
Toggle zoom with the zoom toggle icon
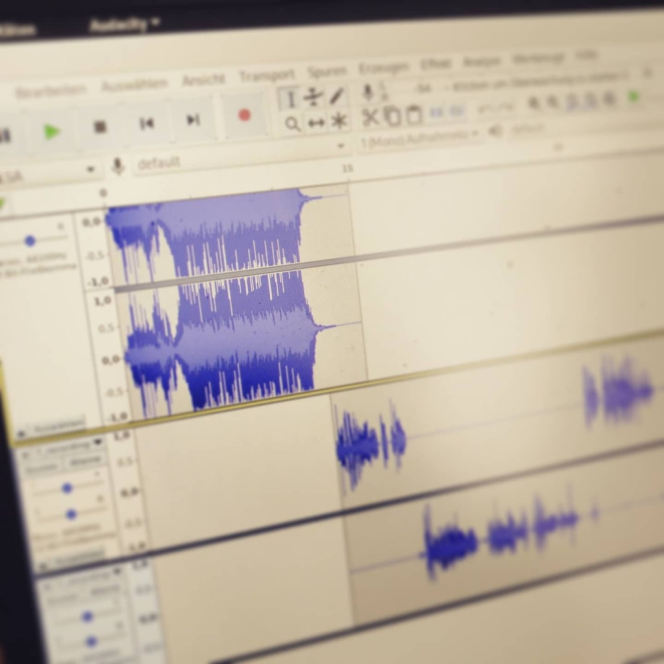[x=609, y=98]
